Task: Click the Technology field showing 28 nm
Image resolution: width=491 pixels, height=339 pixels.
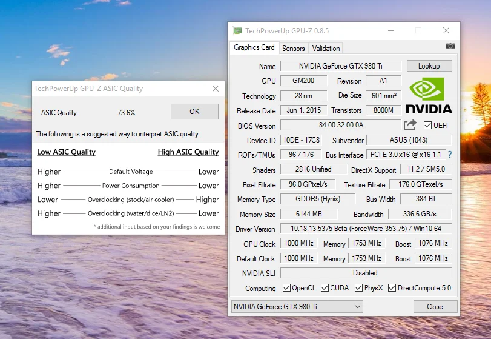Action: point(303,96)
